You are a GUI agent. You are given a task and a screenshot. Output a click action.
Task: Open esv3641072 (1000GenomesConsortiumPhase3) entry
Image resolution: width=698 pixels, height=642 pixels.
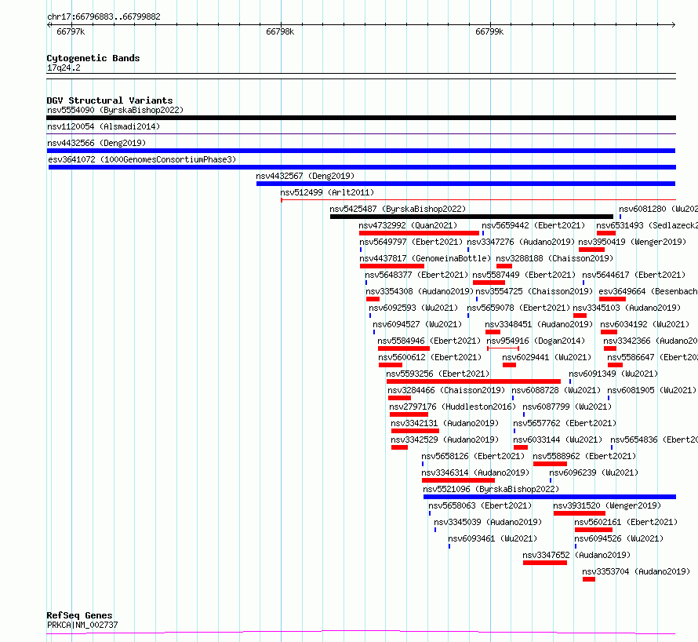[x=142, y=159]
